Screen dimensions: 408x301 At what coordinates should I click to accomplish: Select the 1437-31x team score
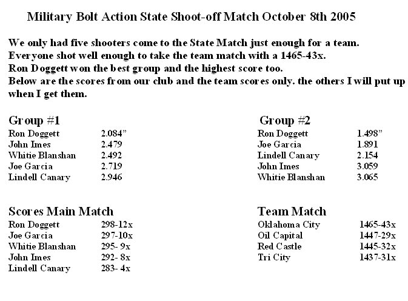coord(377,257)
